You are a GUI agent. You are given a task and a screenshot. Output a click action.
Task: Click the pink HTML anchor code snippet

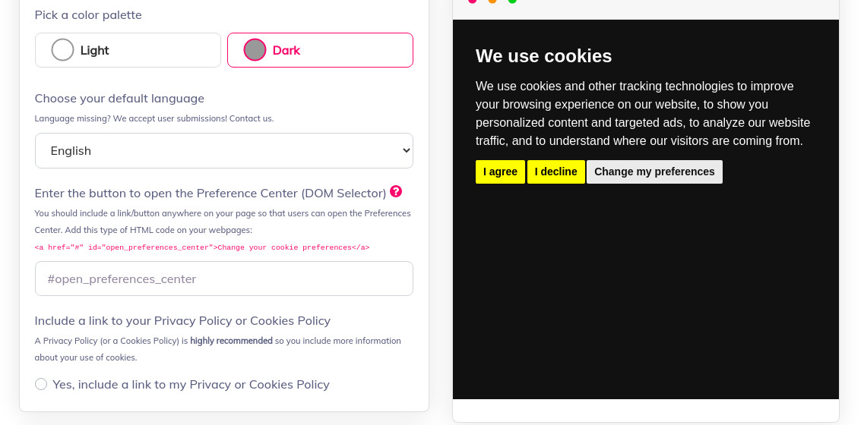coord(202,247)
